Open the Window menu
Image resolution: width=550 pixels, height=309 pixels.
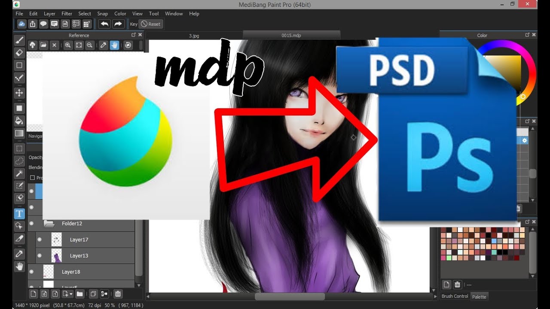[x=174, y=14]
